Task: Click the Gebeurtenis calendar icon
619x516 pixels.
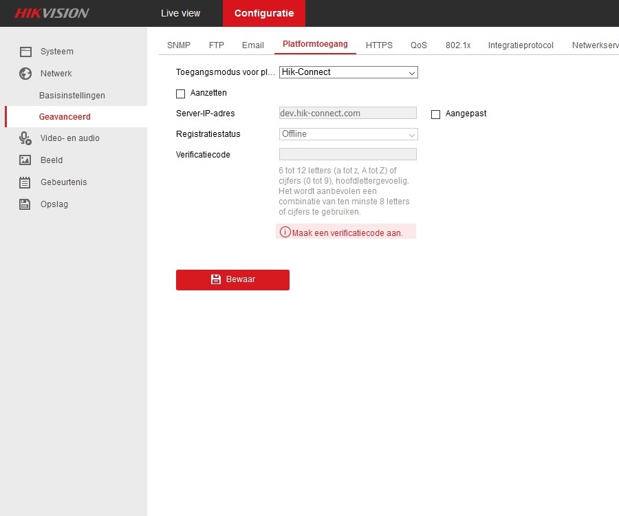Action: tap(25, 182)
